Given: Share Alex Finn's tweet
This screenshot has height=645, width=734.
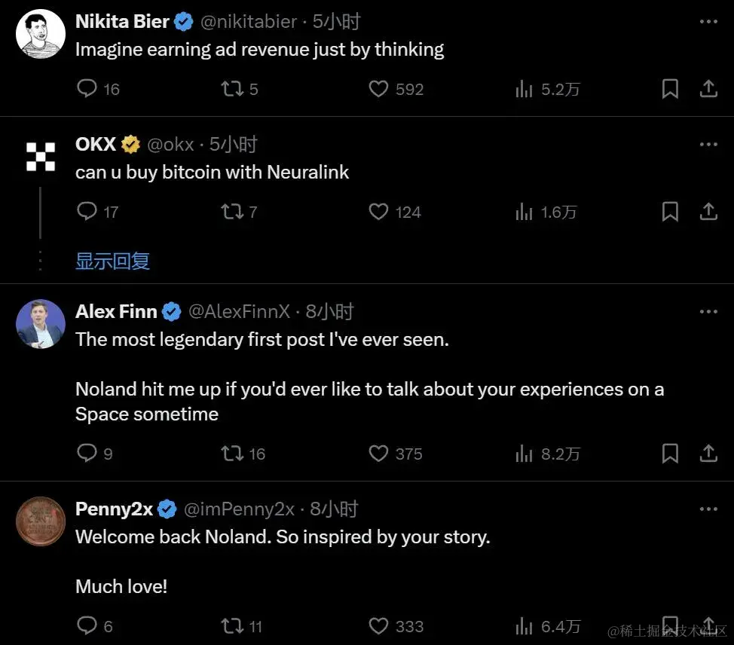Looking at the screenshot, I should pos(708,454).
